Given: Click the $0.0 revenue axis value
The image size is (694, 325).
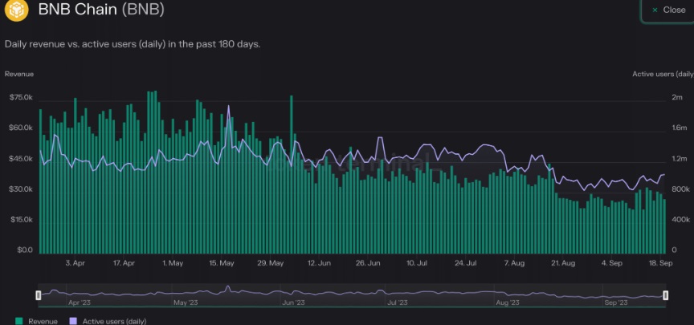Looking at the screenshot, I should click(x=25, y=250).
